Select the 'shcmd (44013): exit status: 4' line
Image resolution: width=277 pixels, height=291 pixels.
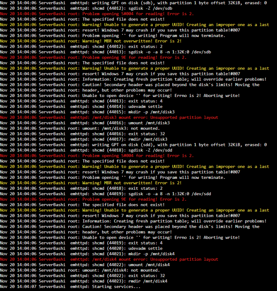[81, 101]
